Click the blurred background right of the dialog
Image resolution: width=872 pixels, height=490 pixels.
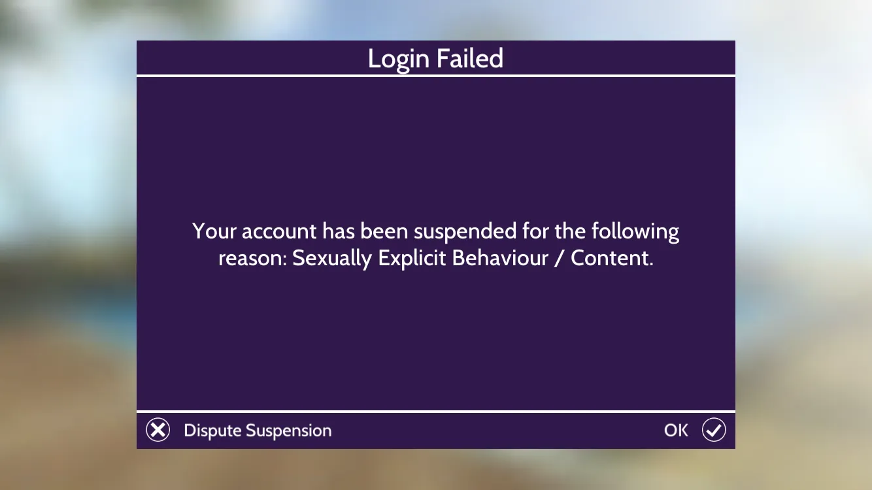803,245
